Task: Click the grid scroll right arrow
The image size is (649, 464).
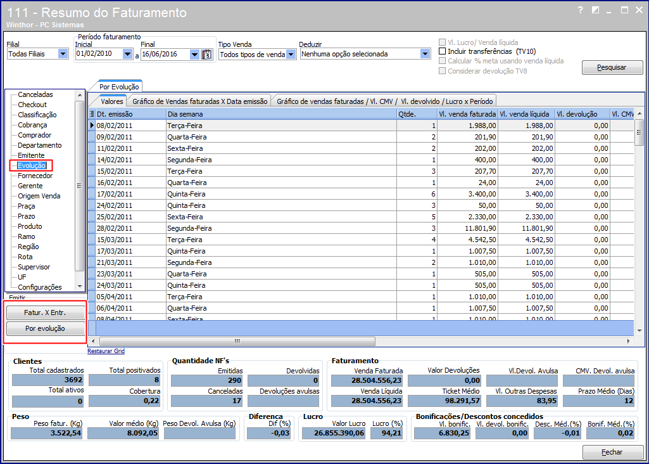Action: [x=629, y=342]
